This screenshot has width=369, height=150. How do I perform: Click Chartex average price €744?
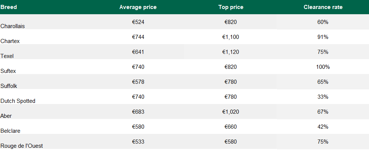point(138,37)
